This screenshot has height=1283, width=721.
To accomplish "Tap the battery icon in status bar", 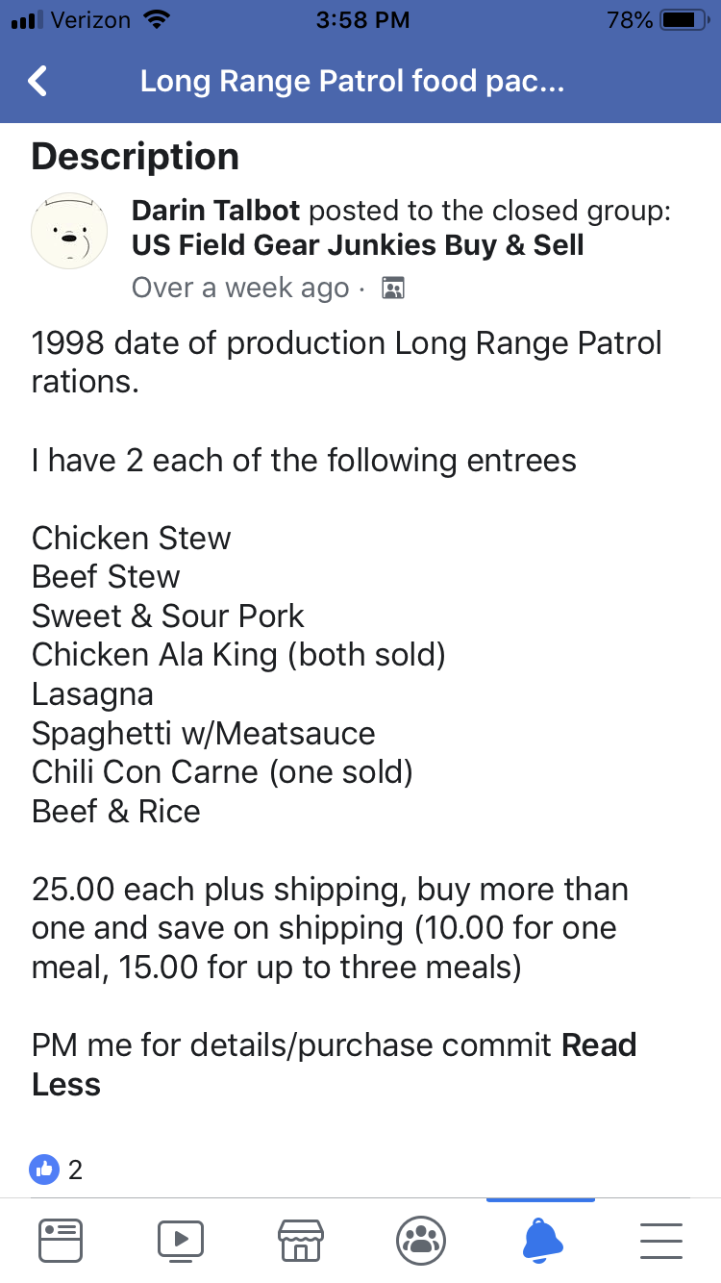I will tap(684, 19).
